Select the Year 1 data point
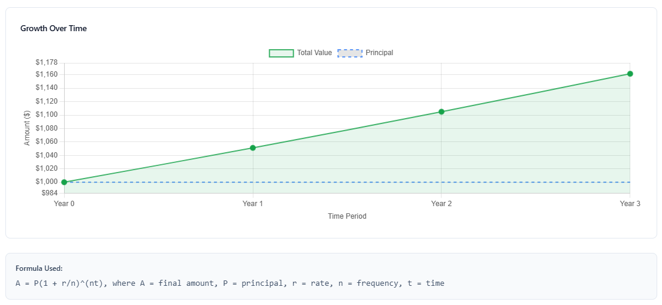 pos(253,148)
